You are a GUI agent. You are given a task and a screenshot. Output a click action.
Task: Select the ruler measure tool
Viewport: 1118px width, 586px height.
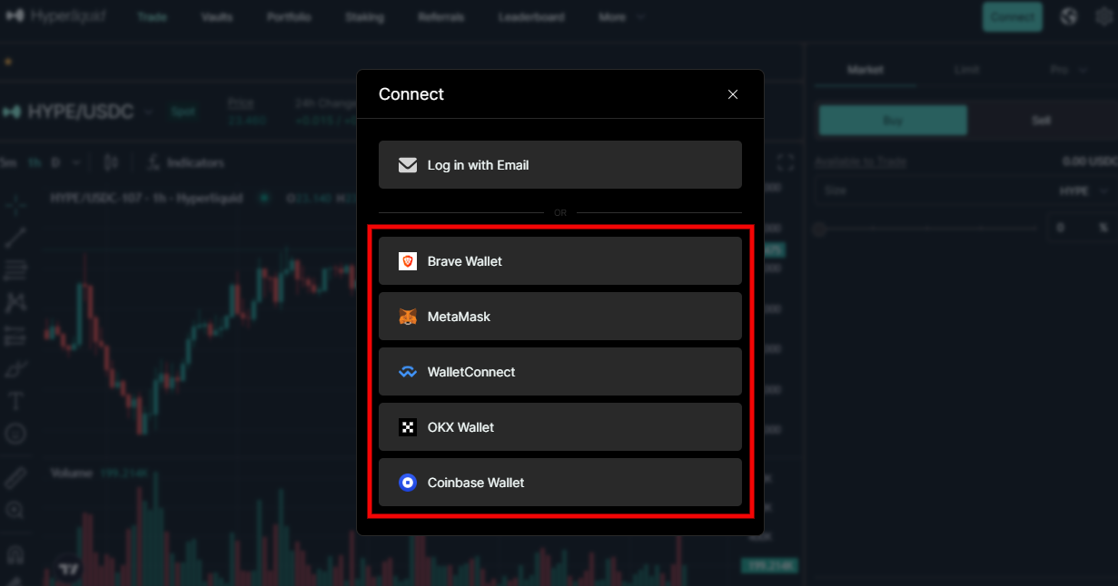15,477
